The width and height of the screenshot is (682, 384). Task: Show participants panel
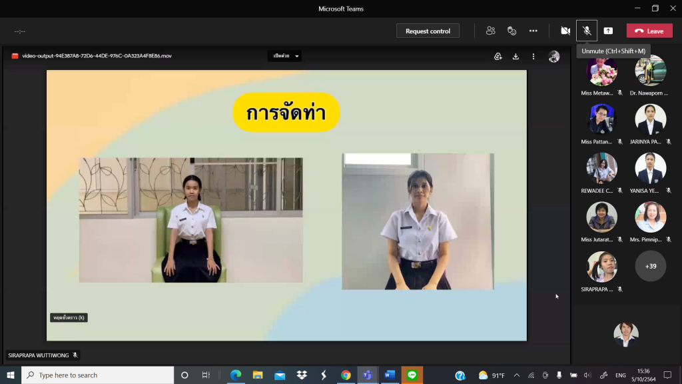(491, 31)
